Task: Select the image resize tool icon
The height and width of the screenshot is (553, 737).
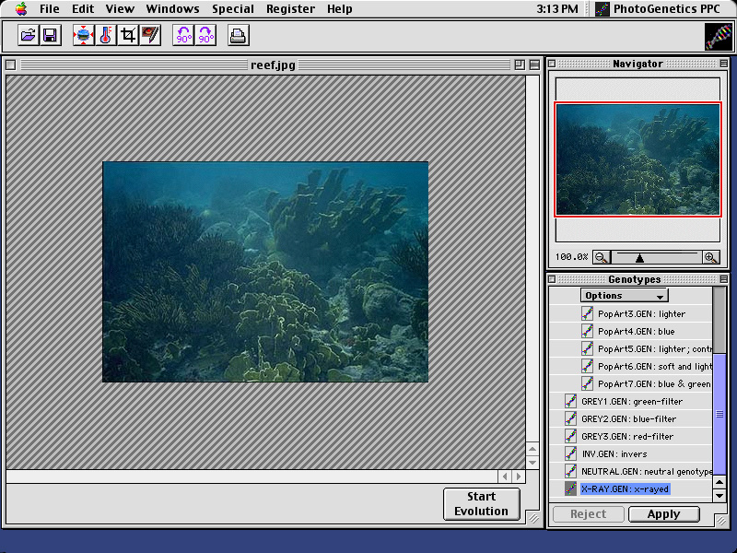Action: (84, 36)
